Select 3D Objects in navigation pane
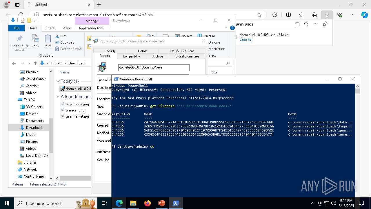The width and height of the screenshot is (371, 209). (31, 107)
